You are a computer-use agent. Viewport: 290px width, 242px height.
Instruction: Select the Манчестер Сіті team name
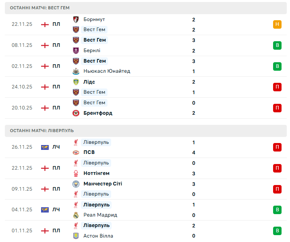(x=103, y=184)
